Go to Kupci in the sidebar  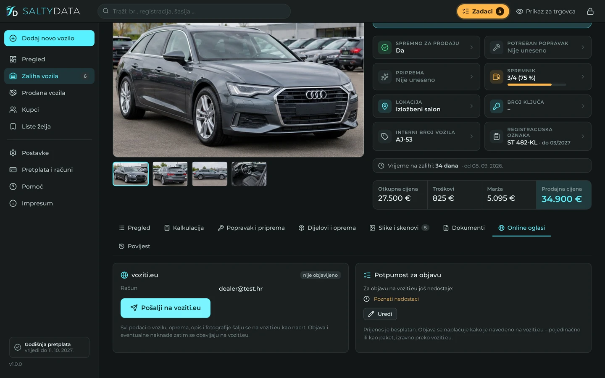(x=49, y=110)
